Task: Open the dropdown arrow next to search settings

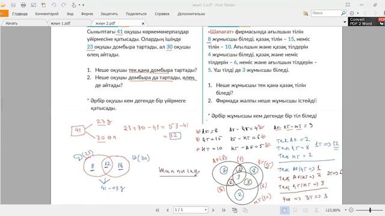Action: pos(358,13)
